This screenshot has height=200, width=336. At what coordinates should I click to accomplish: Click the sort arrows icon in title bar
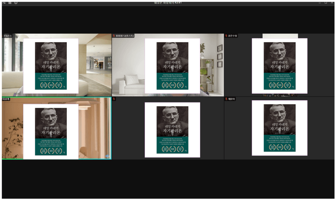(x=4, y=3)
